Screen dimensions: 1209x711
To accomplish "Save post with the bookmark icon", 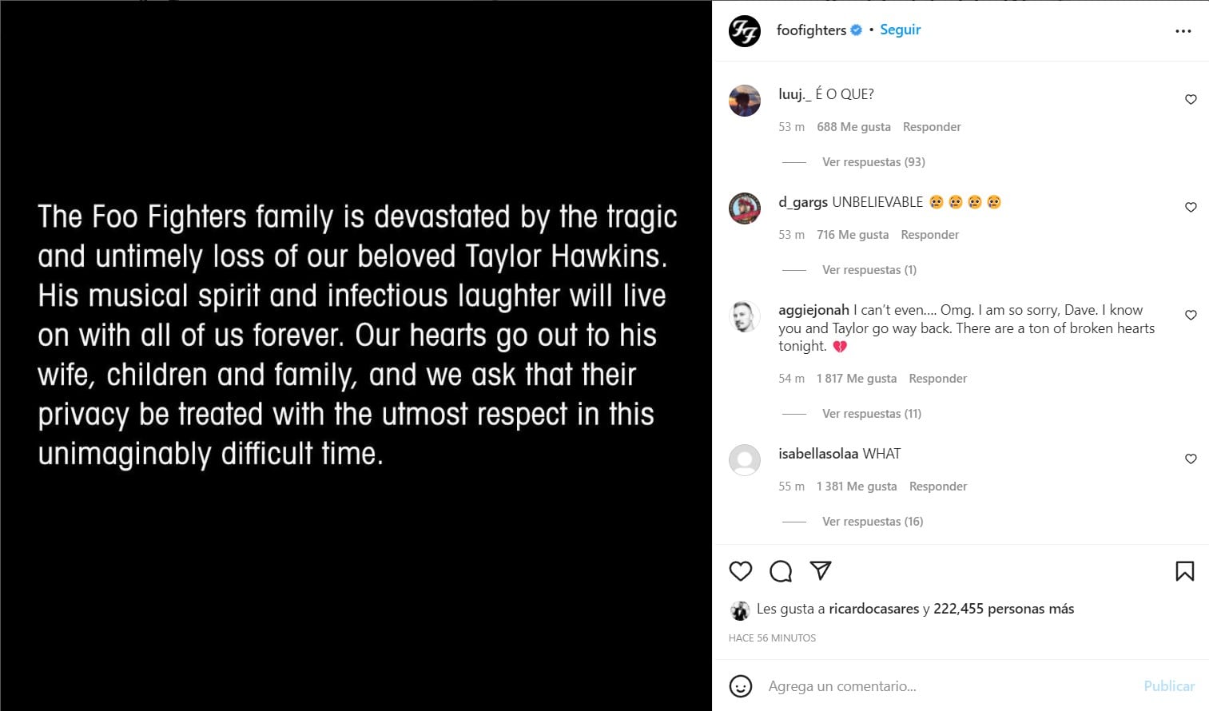I will tap(1184, 571).
